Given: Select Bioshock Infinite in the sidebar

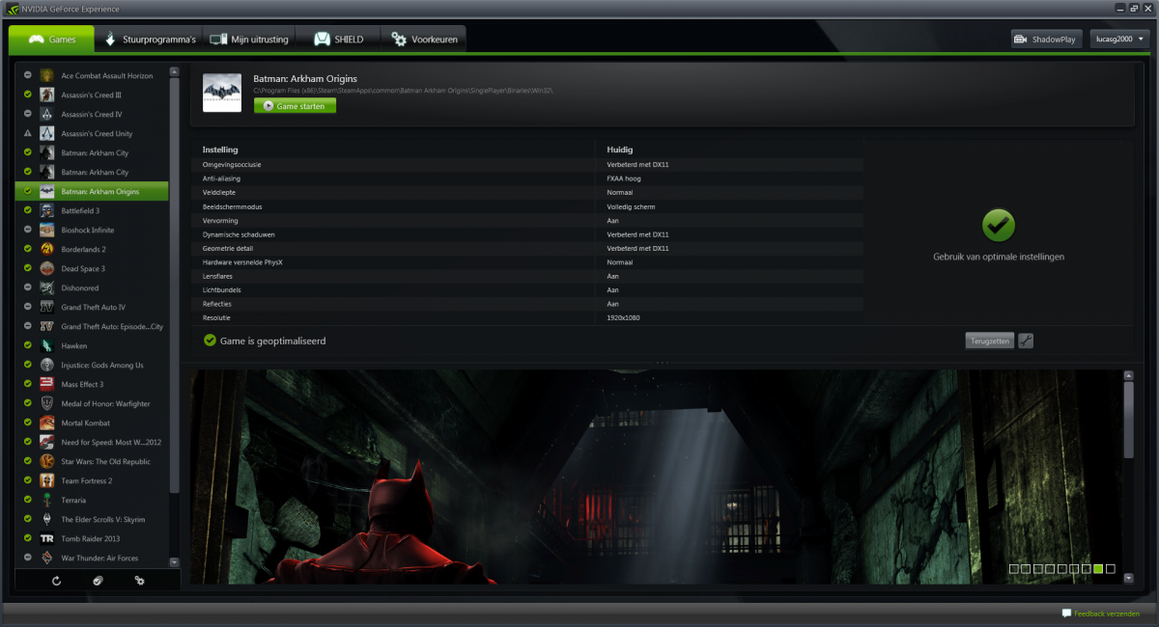Looking at the screenshot, I should click(x=92, y=231).
